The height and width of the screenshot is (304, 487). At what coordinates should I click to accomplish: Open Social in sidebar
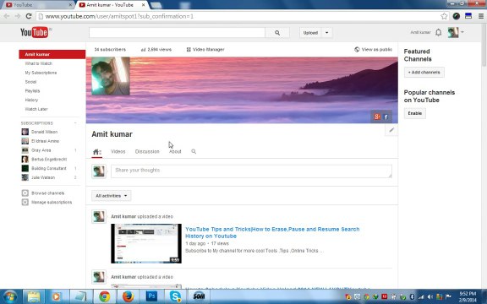pyautogui.click(x=30, y=82)
